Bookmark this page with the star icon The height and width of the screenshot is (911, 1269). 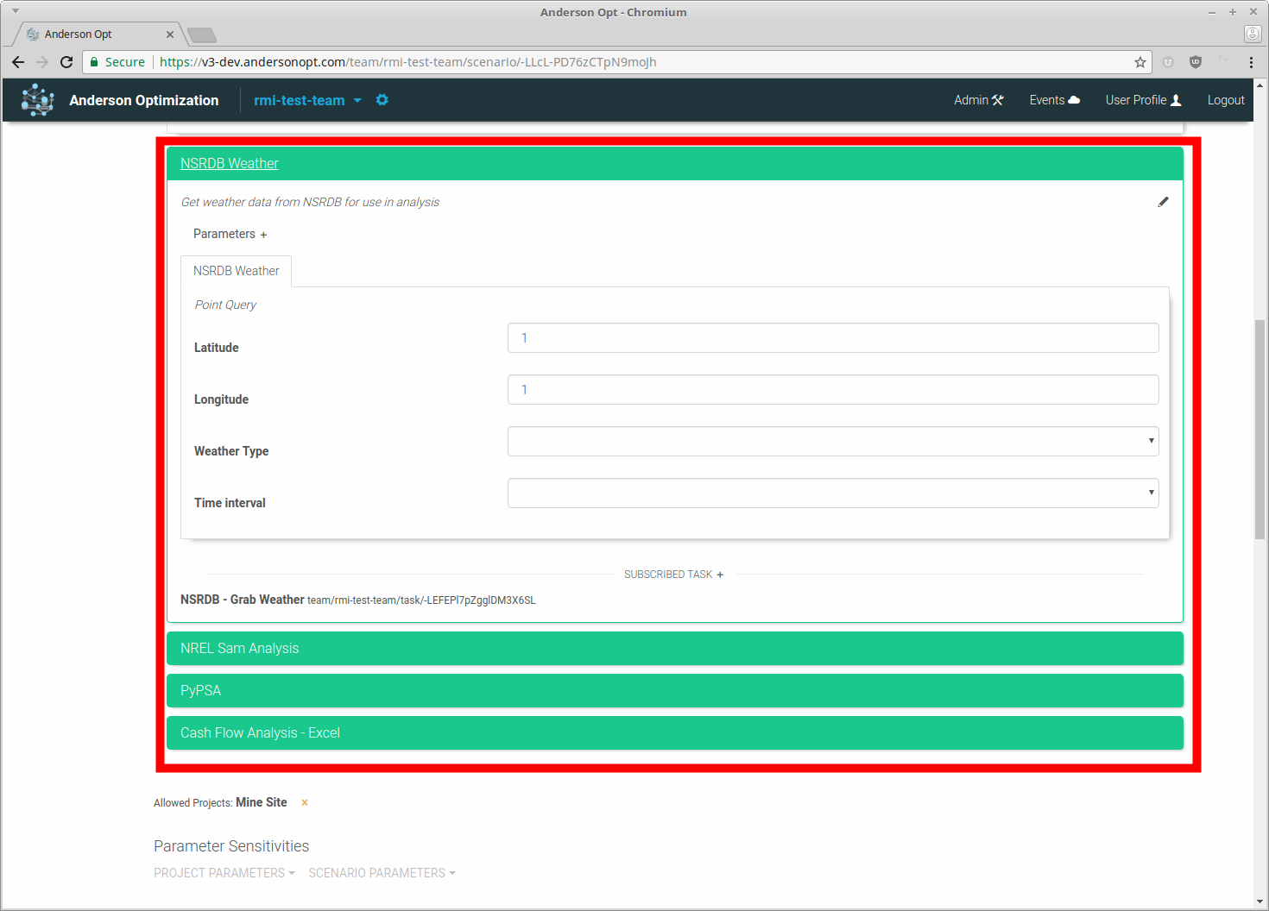tap(1140, 62)
